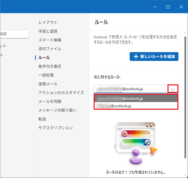This screenshot has width=188, height=178.
Task: Click the vertical scrollbar of the rules pane
Action: (185, 97)
